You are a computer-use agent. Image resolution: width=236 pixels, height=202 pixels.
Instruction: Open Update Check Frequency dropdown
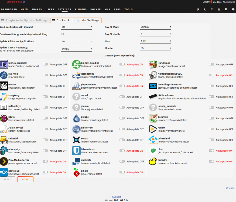tap(76, 49)
